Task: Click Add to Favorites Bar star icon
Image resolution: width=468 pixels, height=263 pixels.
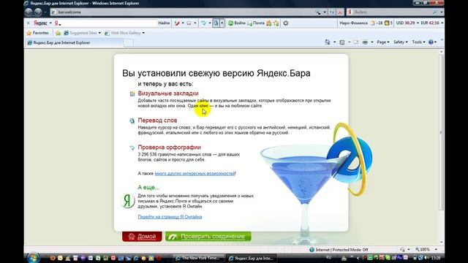Action: pyautogui.click(x=58, y=33)
